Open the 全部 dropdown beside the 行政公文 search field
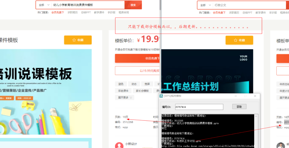289x148 pixels. pyautogui.click(x=205, y=5)
